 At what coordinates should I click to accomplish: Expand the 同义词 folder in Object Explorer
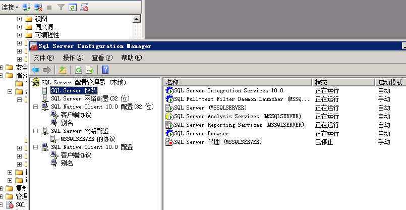click(20, 27)
